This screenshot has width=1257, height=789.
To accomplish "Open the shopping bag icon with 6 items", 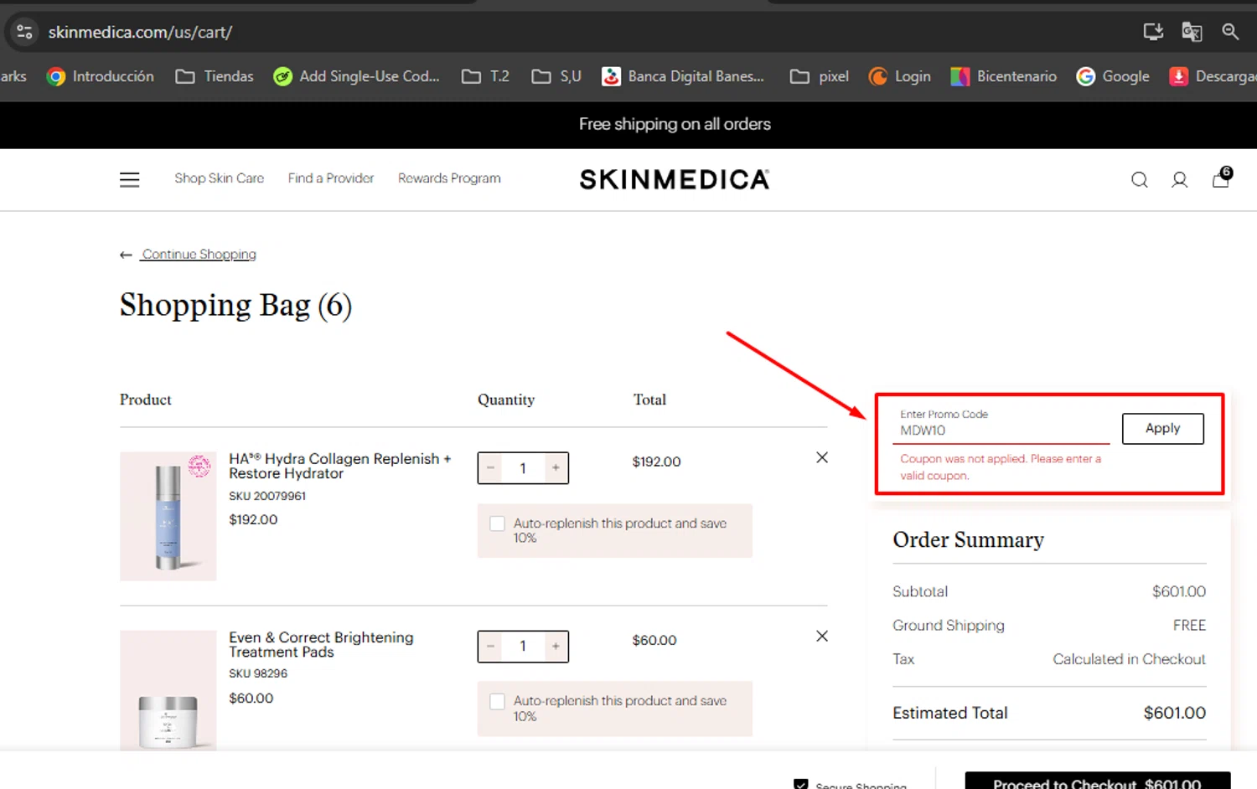I will 1221,178.
